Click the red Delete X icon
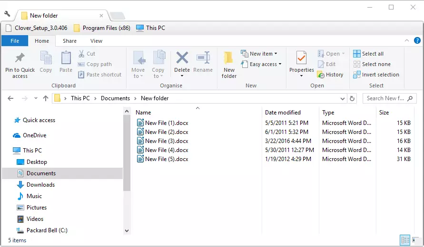Screen dimensions: 424x247 (182, 58)
